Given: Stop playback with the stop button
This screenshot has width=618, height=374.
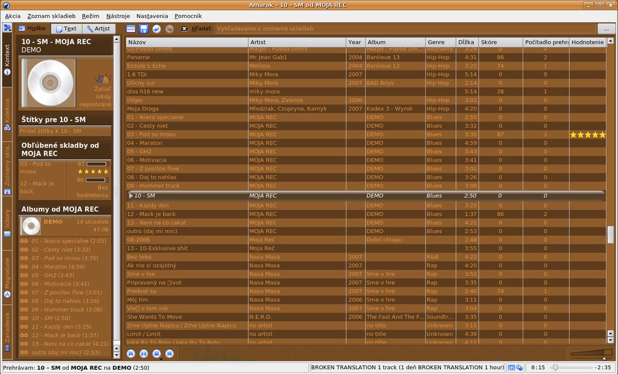Looking at the screenshot, I should (x=156, y=354).
